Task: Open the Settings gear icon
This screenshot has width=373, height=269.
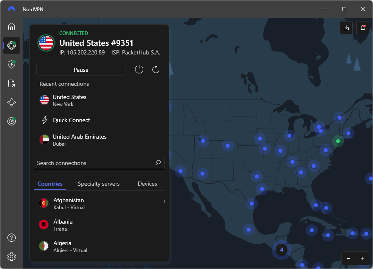Action: [12, 257]
